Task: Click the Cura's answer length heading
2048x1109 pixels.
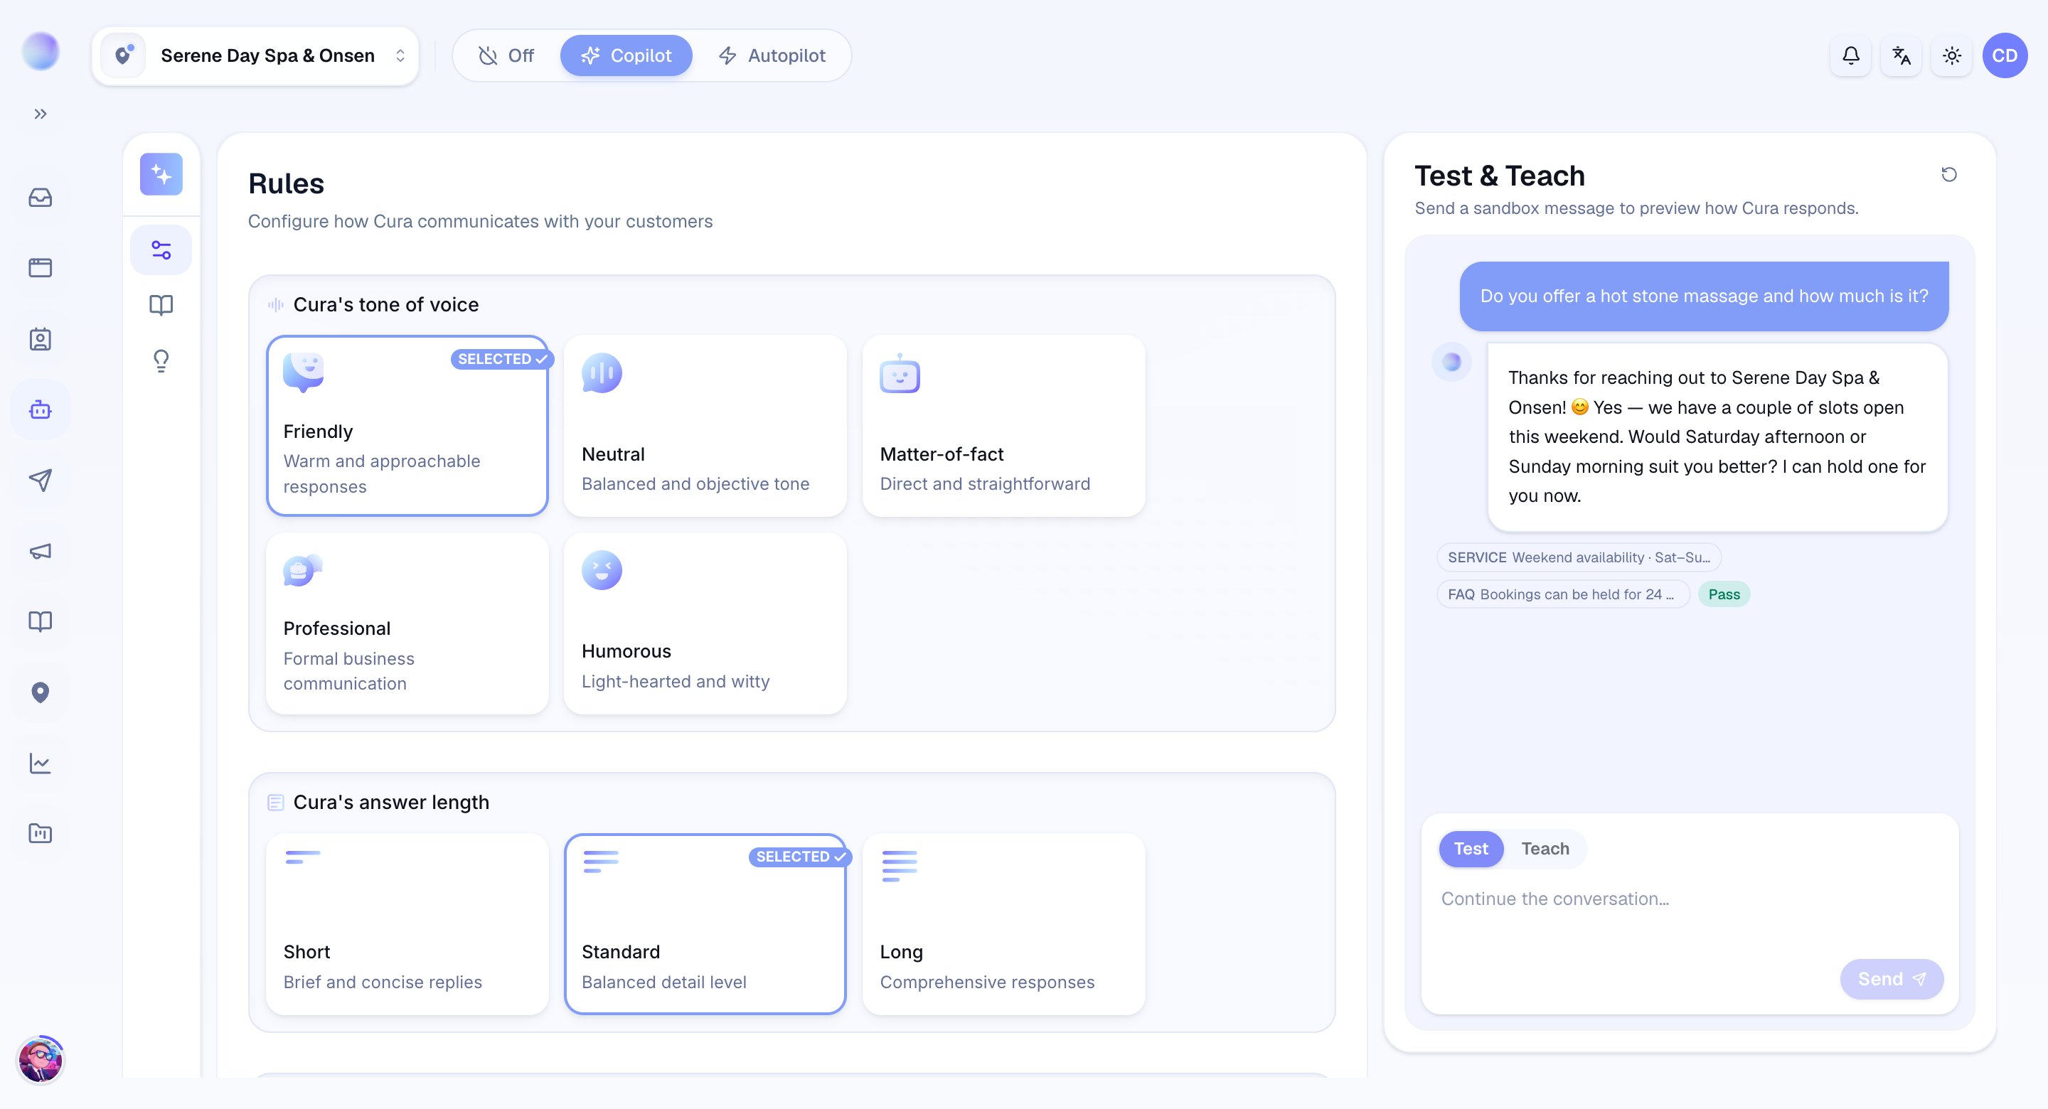Action: [391, 802]
